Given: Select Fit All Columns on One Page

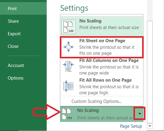Looking at the screenshot, I should pyautogui.click(x=102, y=67).
